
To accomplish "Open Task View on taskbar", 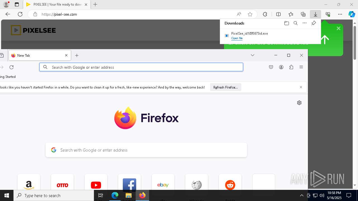I will (101, 195).
